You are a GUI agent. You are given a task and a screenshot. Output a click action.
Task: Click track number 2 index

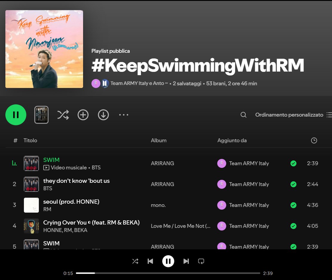pos(14,184)
